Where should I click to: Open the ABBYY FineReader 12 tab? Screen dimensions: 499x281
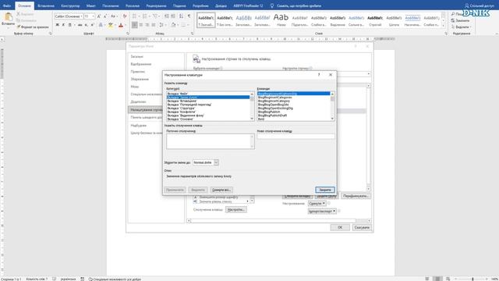248,5
